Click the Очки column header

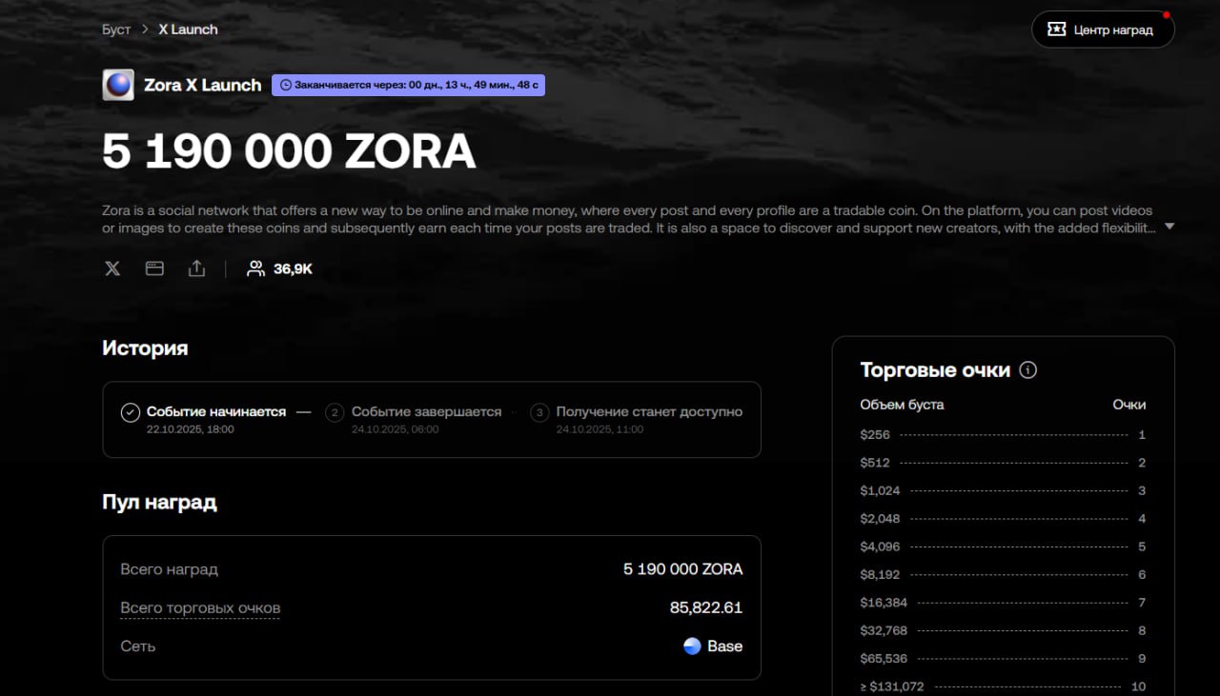coord(1129,404)
